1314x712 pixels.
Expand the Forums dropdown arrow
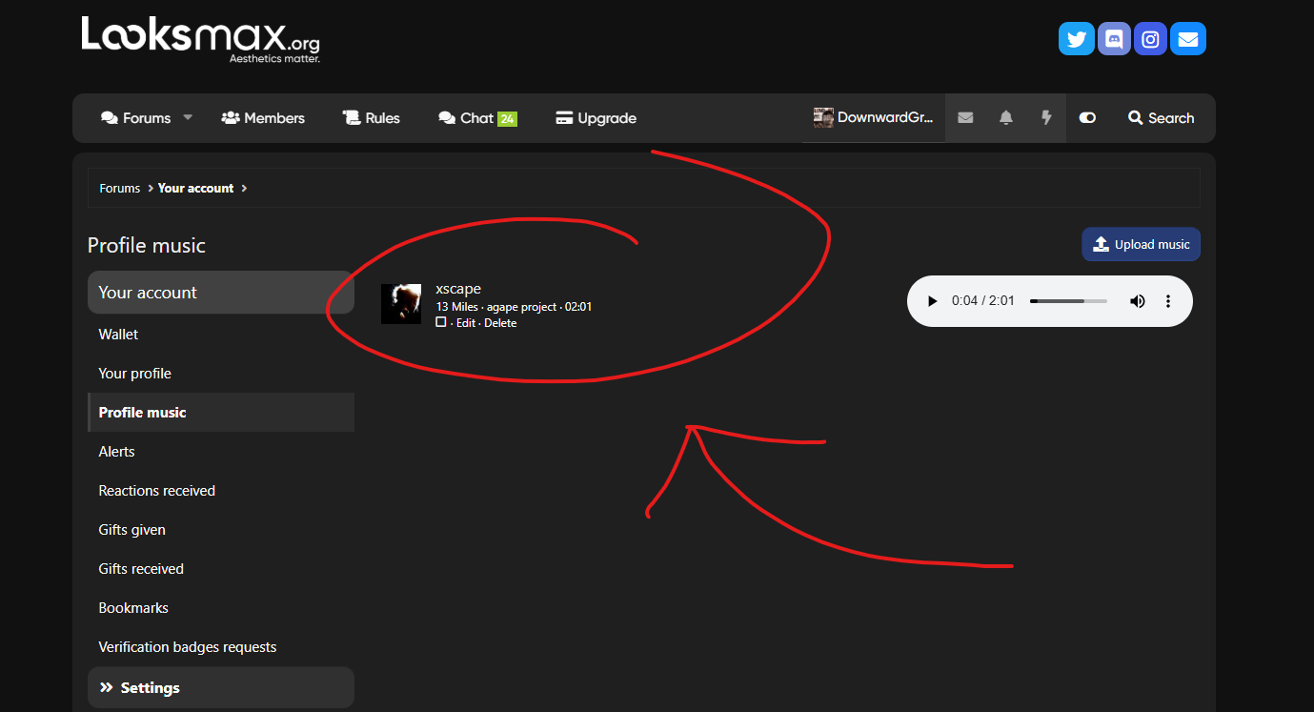tap(188, 118)
